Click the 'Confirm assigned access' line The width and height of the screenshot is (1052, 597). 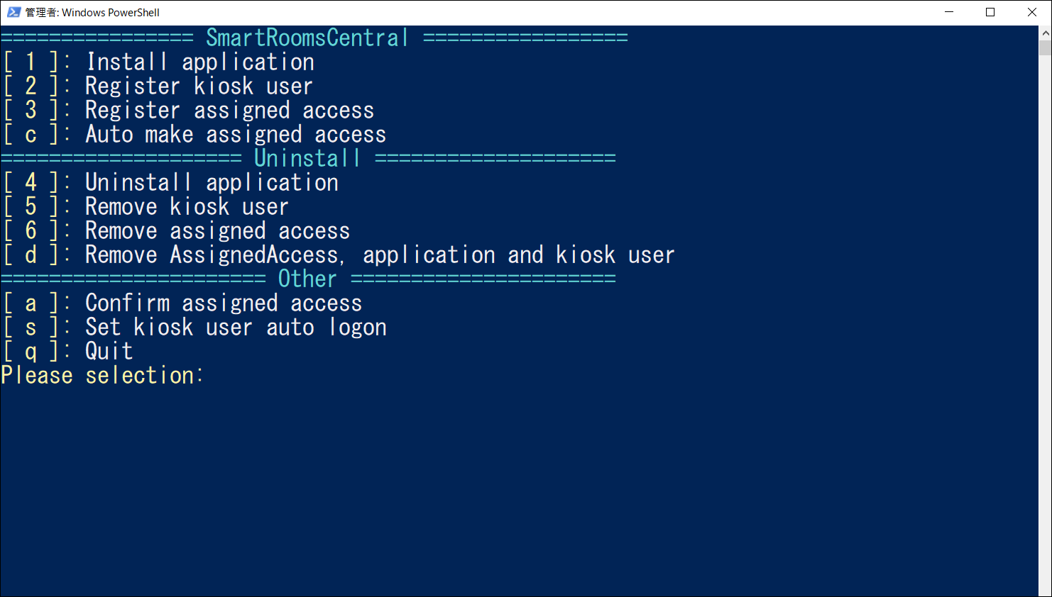(223, 303)
